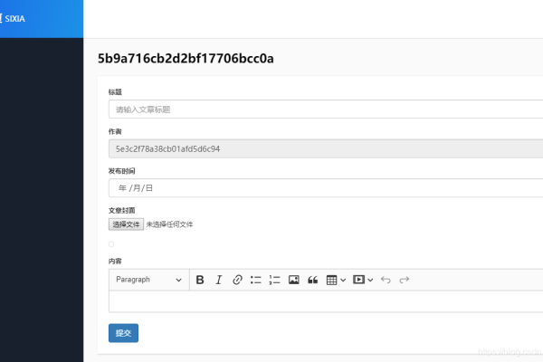This screenshot has height=362, width=543.
Task: Click the disabled 作者 author field
Action: (x=326, y=149)
